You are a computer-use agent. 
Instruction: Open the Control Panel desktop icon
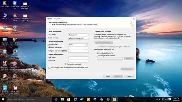(5, 42)
